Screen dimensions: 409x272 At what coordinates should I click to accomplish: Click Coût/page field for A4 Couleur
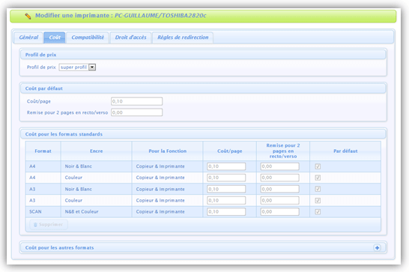[226, 178]
